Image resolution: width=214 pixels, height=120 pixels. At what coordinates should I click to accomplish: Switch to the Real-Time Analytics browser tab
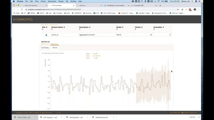click(34, 5)
